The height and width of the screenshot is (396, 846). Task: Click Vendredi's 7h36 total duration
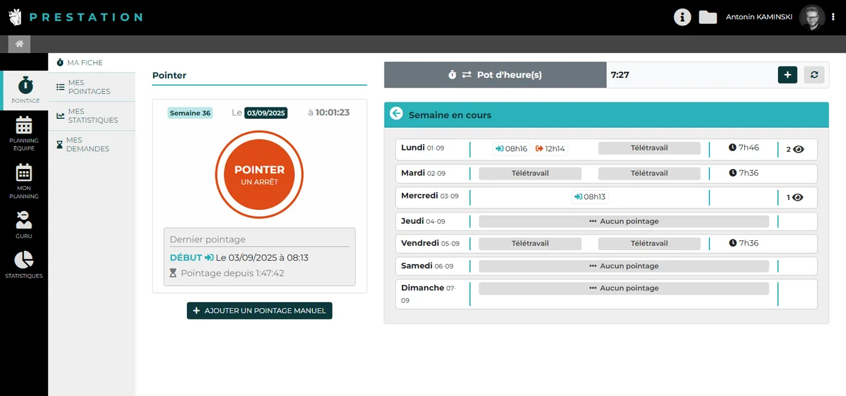pyautogui.click(x=744, y=243)
